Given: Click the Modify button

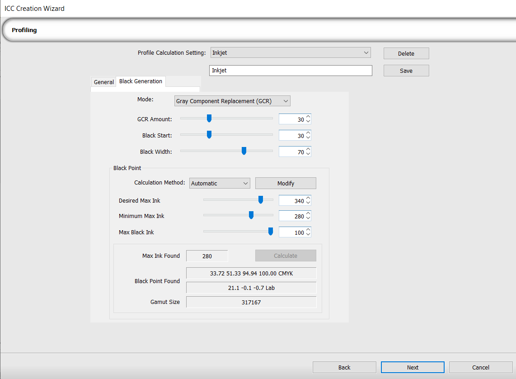Looking at the screenshot, I should pyautogui.click(x=286, y=183).
